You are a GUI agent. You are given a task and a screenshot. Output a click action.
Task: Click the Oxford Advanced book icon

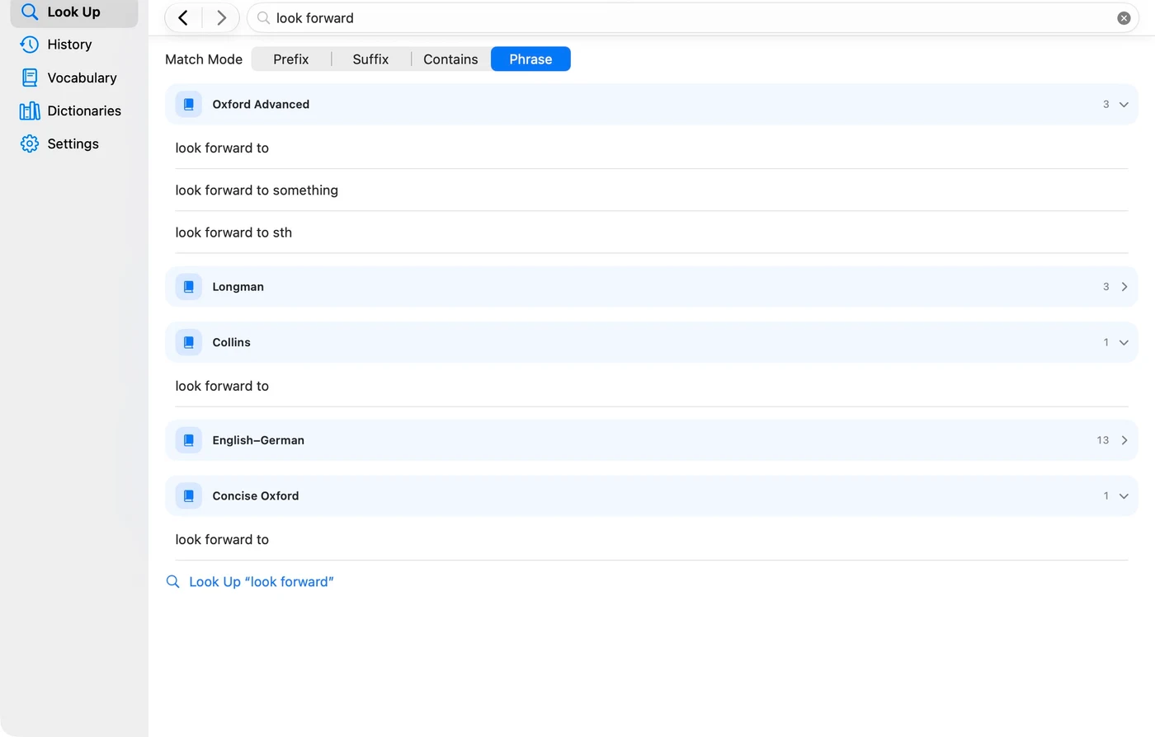pyautogui.click(x=189, y=105)
